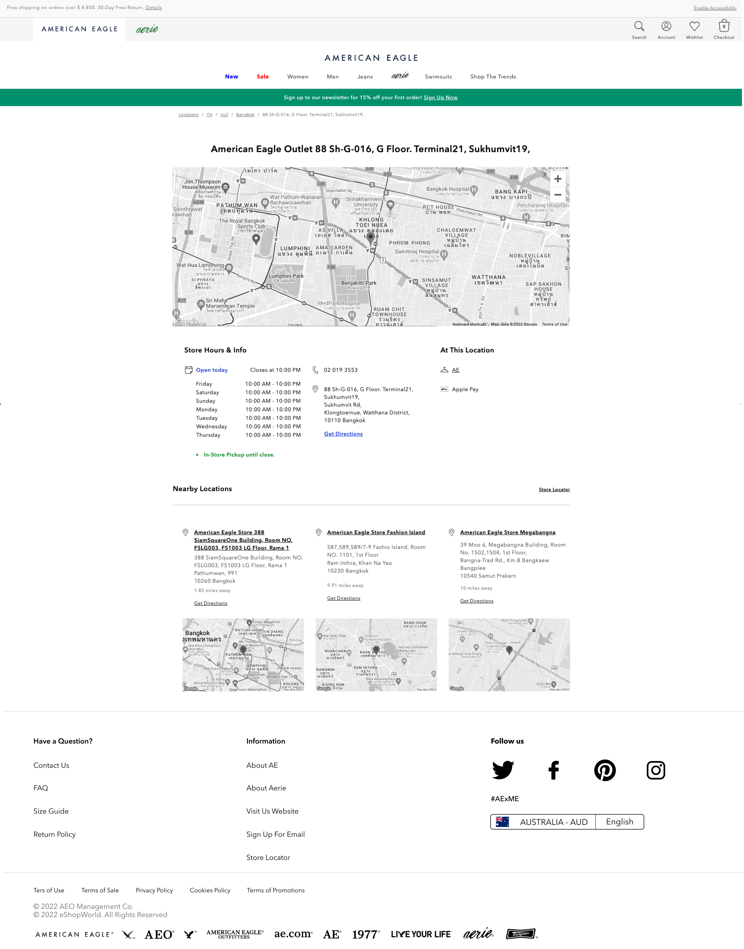This screenshot has height=949, width=744.
Task: Click the FAQ footer link
Action: coord(40,788)
